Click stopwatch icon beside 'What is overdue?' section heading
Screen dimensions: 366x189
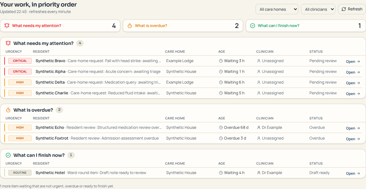pos(8,110)
